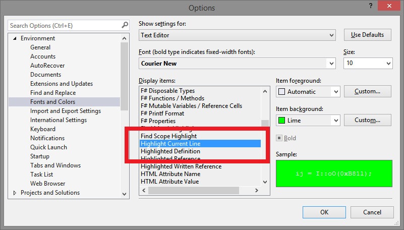The height and width of the screenshot is (230, 404).
Task: Click the search magnifier icon
Action: pos(125,25)
